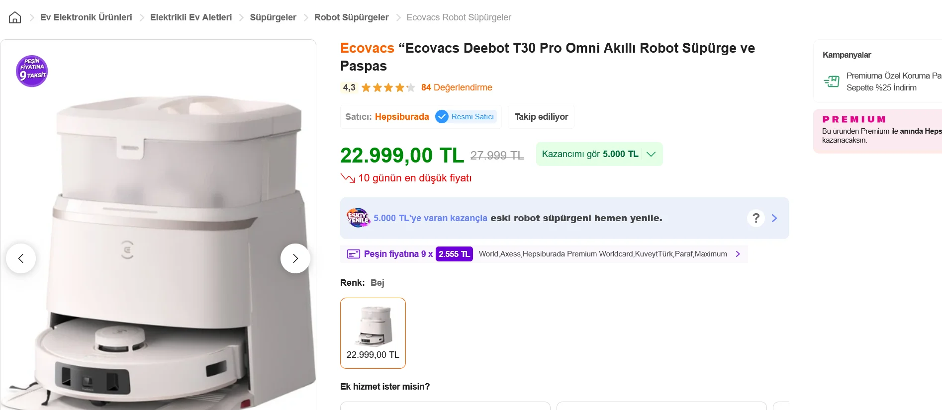This screenshot has width=942, height=410.
Task: Open the trade-in banner arrow
Action: 774,218
